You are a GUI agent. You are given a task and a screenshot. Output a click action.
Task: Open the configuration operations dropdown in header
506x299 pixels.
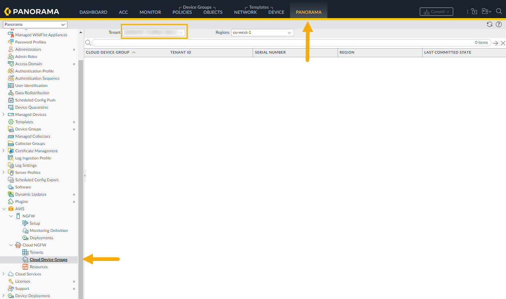click(486, 12)
